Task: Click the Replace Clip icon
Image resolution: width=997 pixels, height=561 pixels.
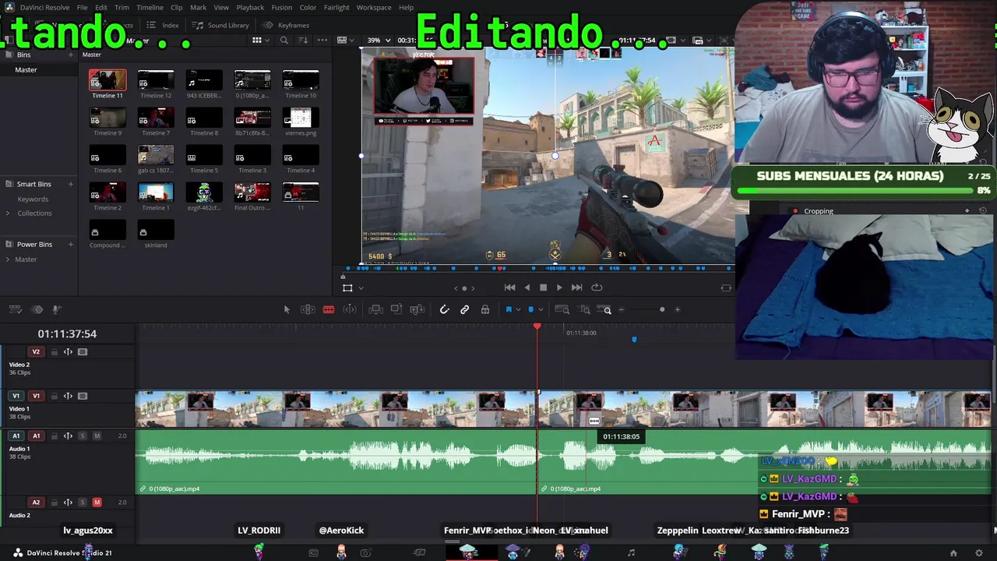Action: 417,309
